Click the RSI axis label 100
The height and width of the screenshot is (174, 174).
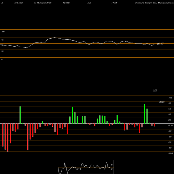[x=3, y=32]
